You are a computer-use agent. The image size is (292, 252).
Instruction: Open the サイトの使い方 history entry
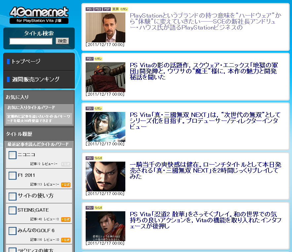coord(36,196)
